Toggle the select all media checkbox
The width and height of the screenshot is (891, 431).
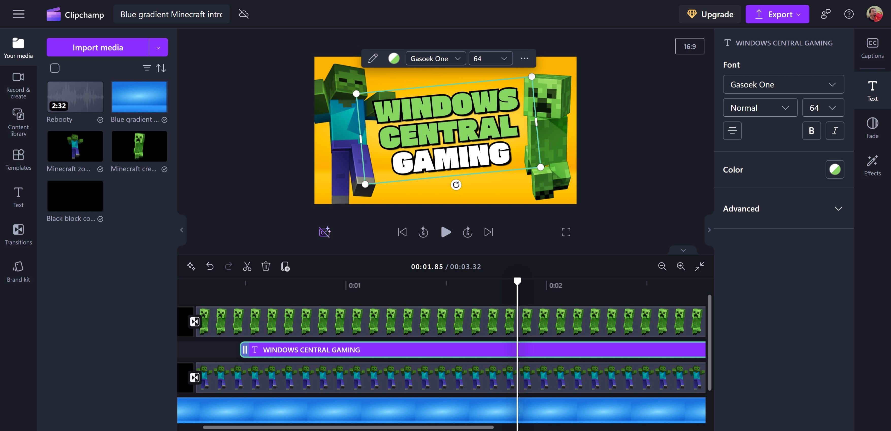click(55, 68)
